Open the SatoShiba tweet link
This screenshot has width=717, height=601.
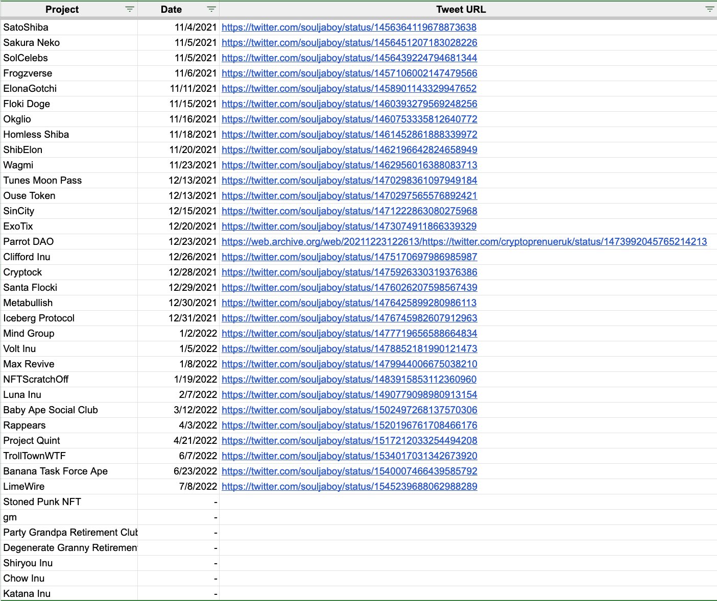349,28
